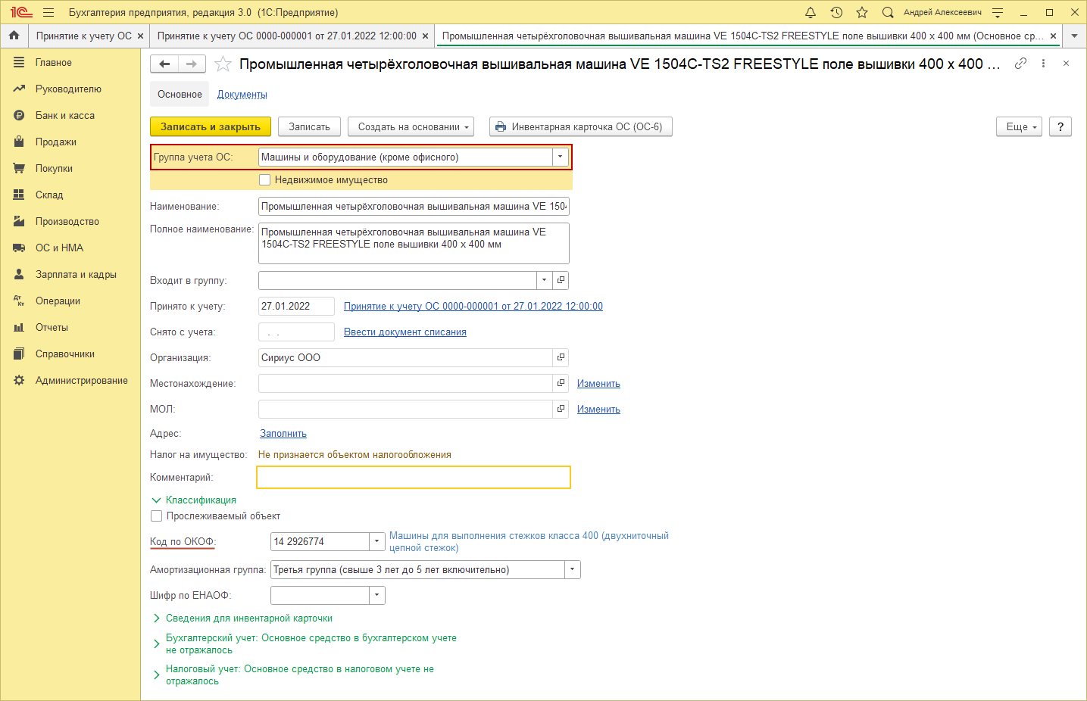Open notifications bell icon
Viewport: 1087px width, 701px height.
pyautogui.click(x=811, y=12)
